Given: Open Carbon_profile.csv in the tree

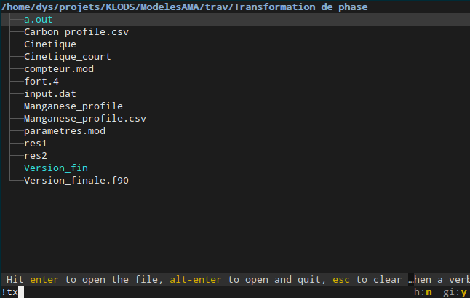Looking at the screenshot, I should (x=76, y=32).
